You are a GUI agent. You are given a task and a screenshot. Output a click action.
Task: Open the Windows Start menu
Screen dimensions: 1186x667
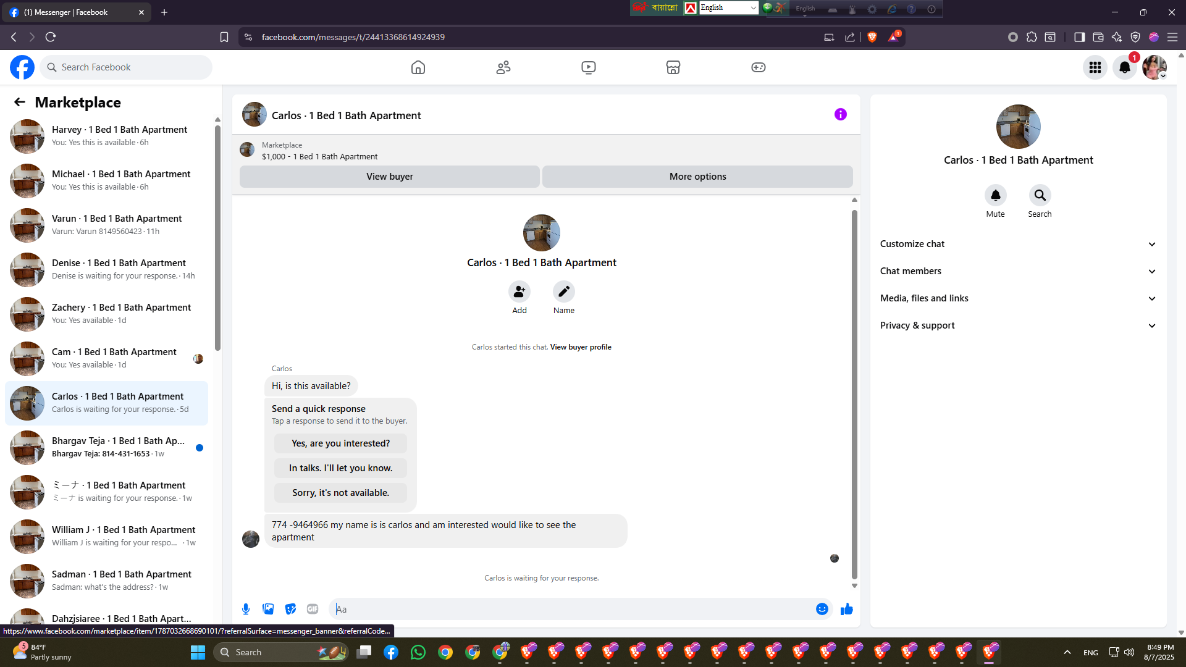tap(198, 652)
